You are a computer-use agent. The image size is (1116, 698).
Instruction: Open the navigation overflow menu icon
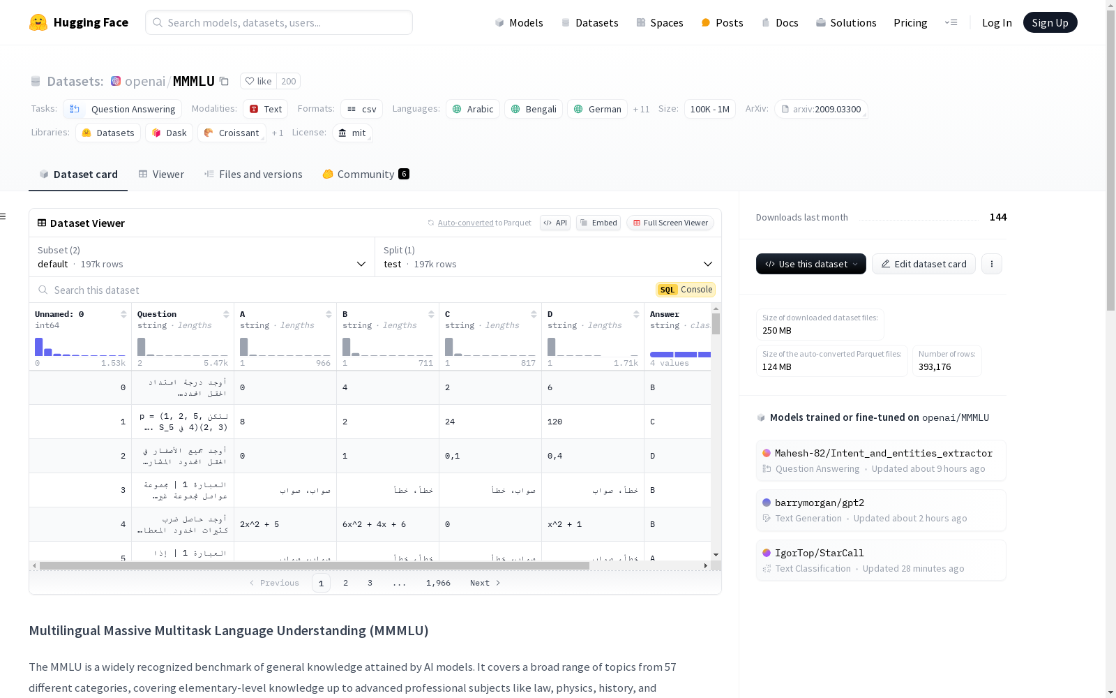click(x=951, y=22)
